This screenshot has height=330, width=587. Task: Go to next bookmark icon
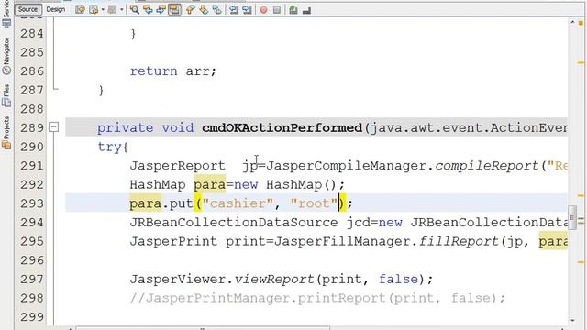coord(204,10)
